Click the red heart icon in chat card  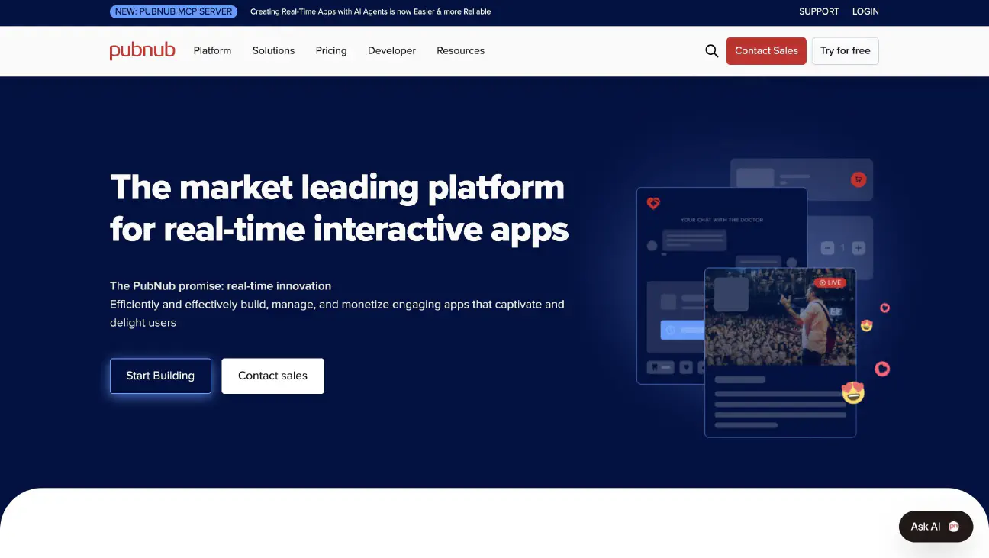pos(653,203)
